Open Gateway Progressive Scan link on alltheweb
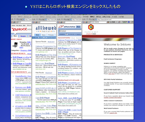Image resolution: width=145 pixels, height=122 pixels. pos(46,46)
